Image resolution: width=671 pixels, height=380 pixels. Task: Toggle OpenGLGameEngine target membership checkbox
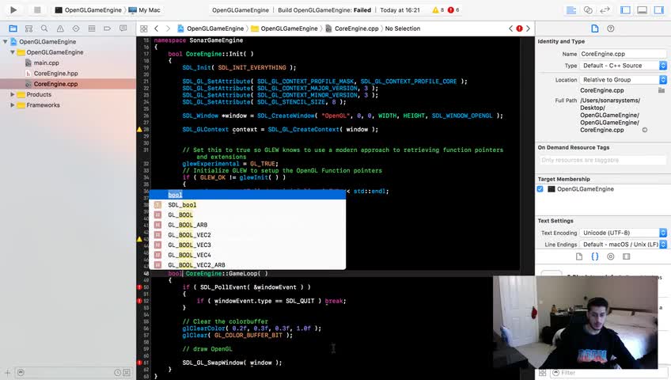tap(540, 189)
